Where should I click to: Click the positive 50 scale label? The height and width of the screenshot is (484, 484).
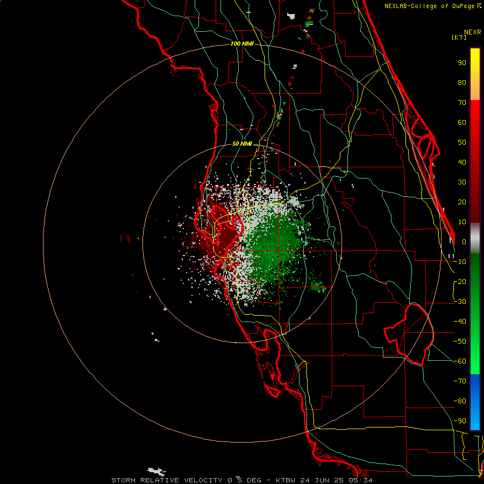click(462, 143)
